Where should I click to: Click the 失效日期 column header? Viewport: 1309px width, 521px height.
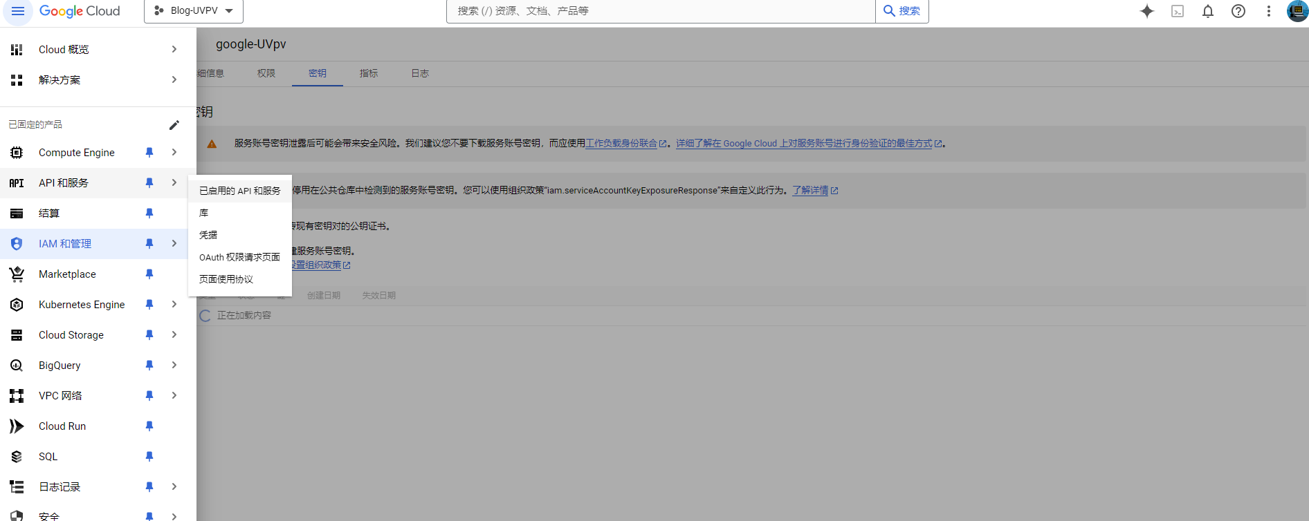click(379, 296)
